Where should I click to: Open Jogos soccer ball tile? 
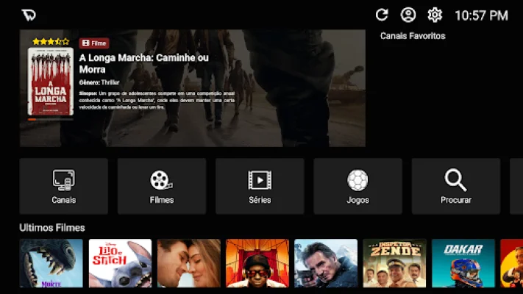[357, 186]
